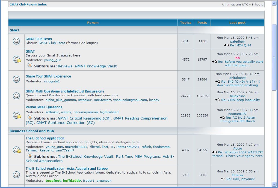The width and height of the screenshot is (278, 188).
Task: Open the GMAT category header link
Action: (14, 30)
